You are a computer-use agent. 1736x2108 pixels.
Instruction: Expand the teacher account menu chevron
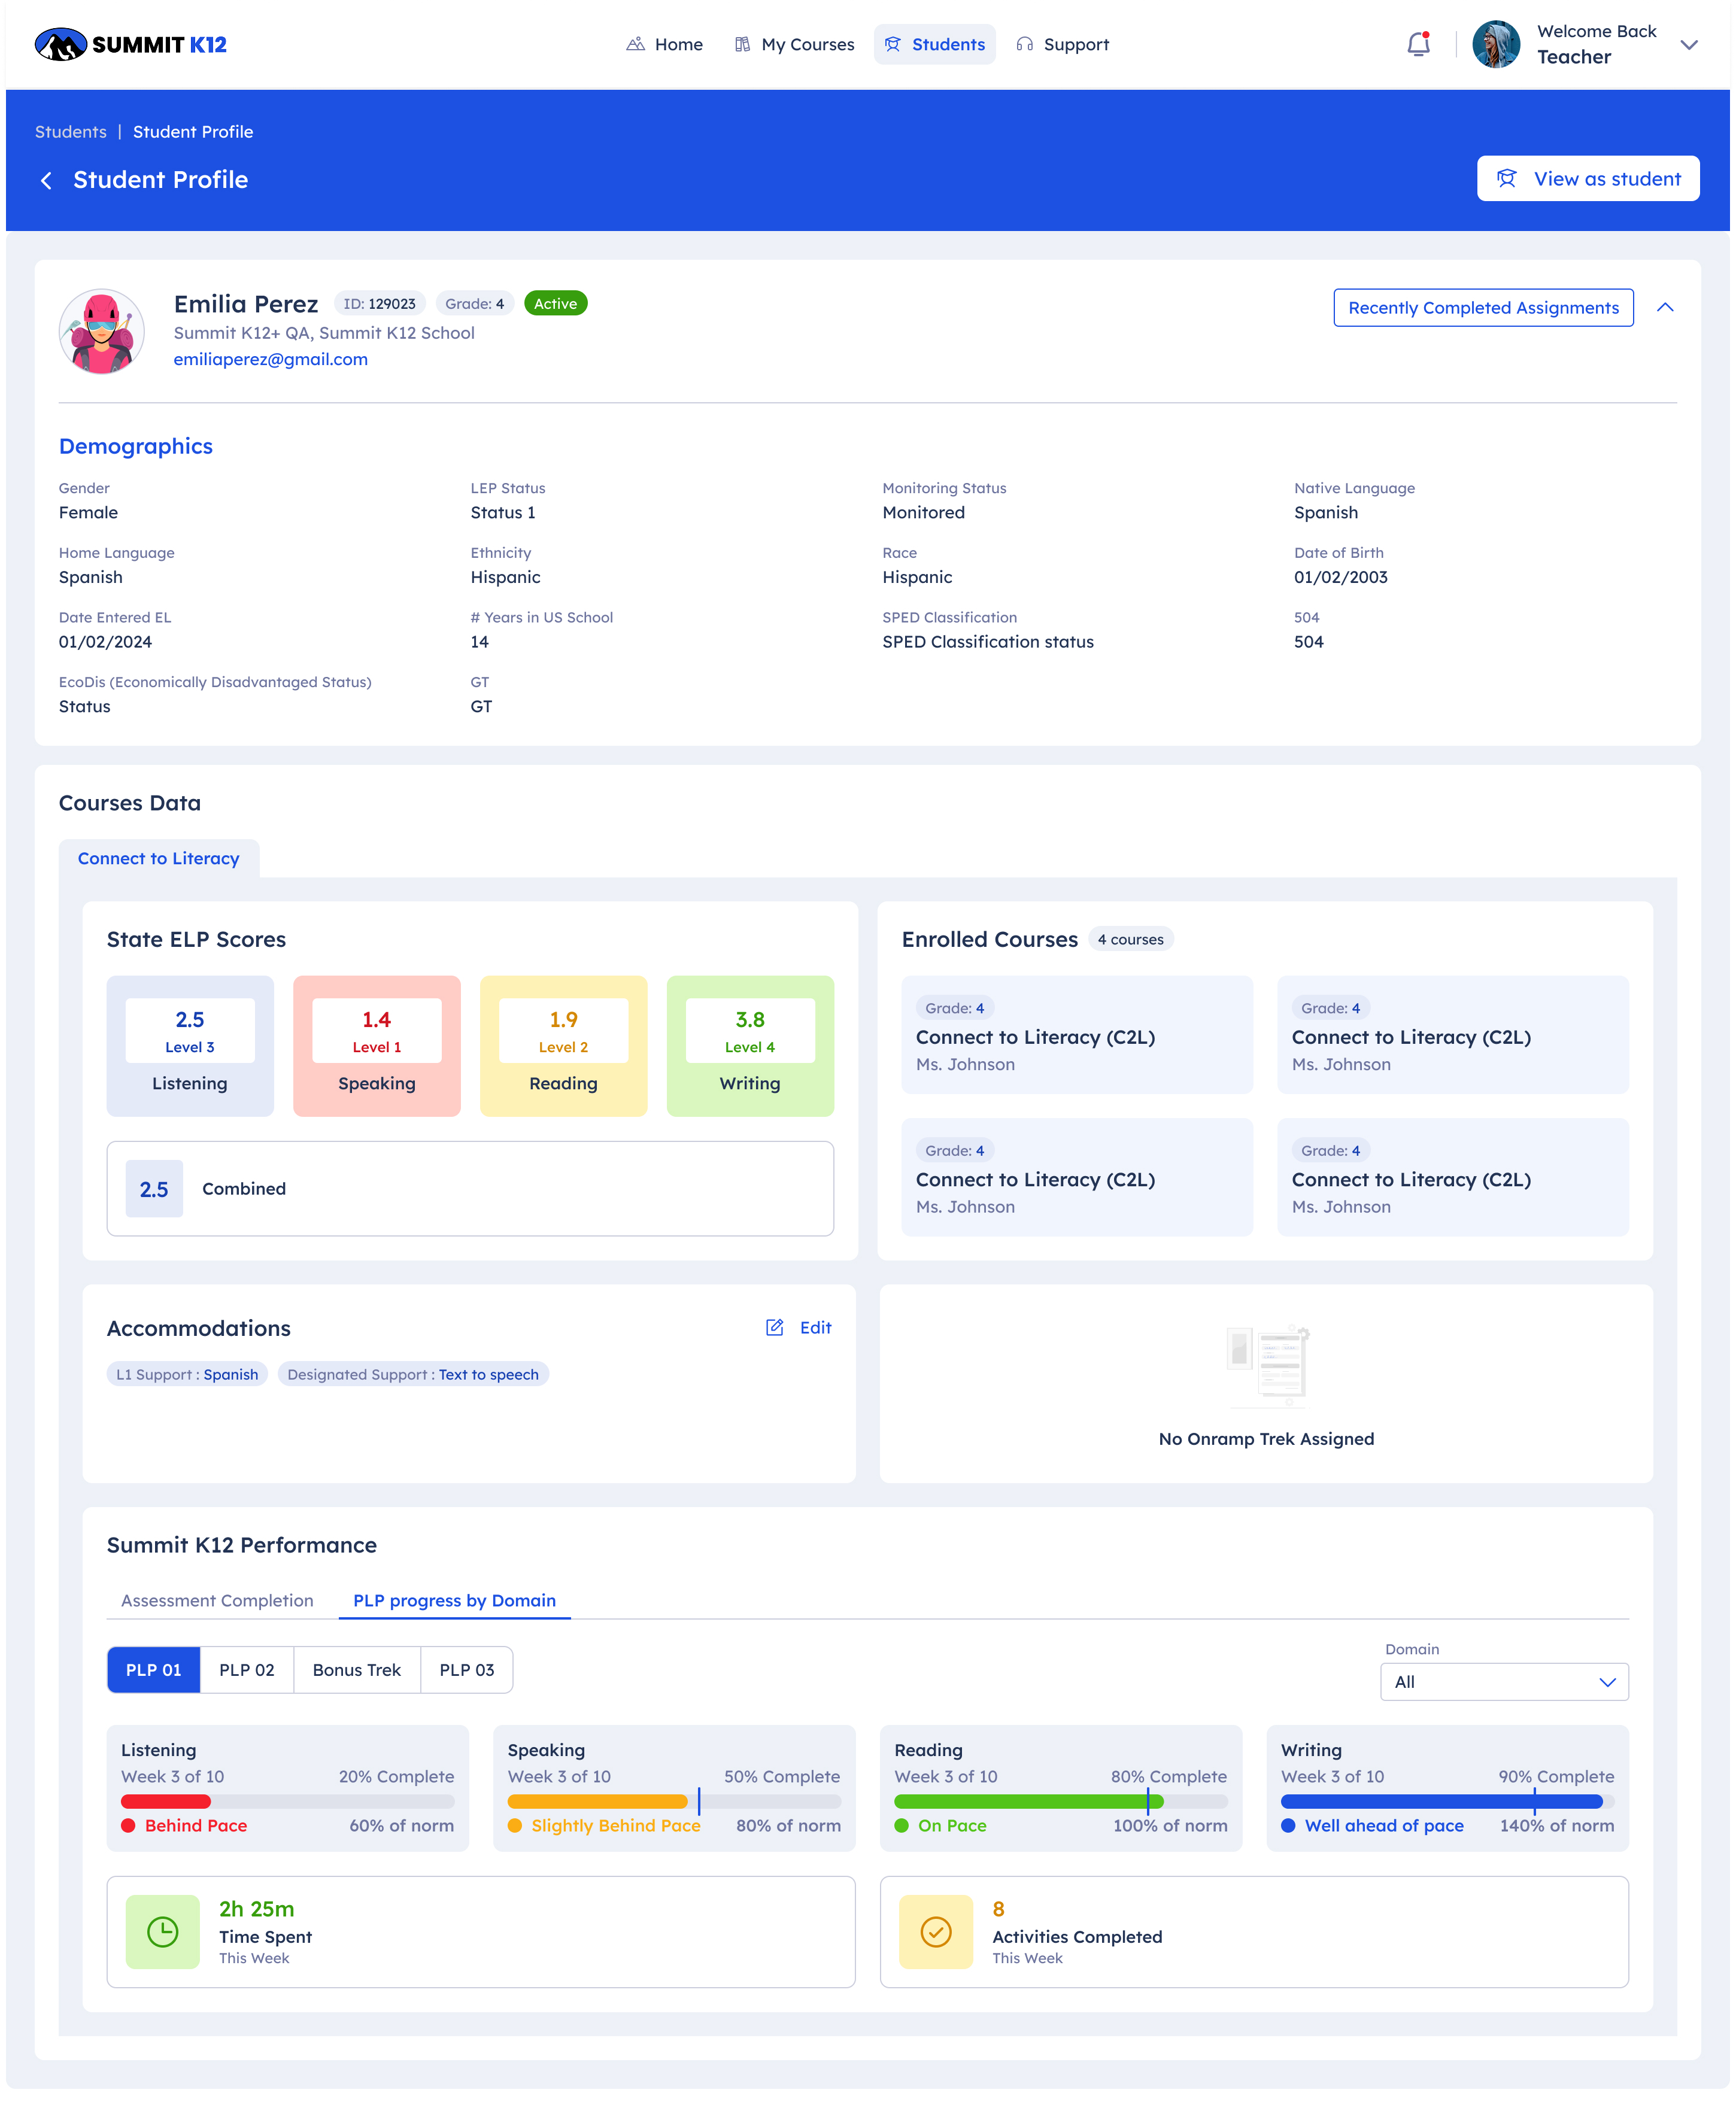pos(1689,44)
